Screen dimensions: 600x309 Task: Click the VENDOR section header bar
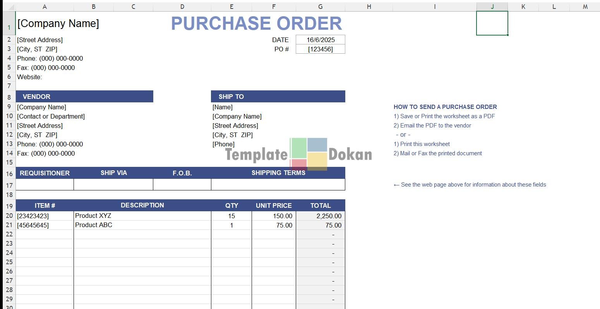coord(84,97)
